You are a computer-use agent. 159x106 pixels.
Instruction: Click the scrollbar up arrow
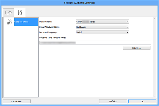154,19
